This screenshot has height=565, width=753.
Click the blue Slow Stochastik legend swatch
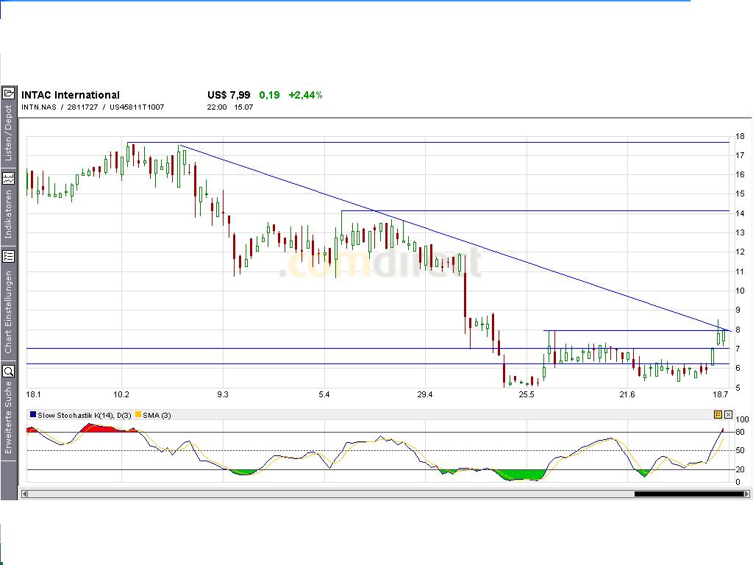(x=33, y=415)
